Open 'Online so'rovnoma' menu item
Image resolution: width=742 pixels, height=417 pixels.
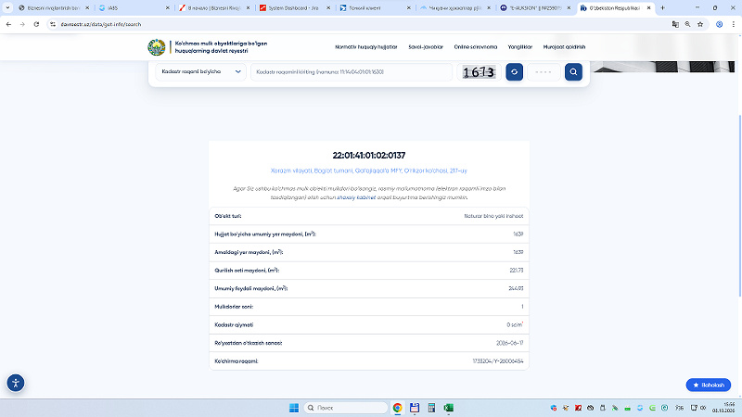tap(475, 47)
